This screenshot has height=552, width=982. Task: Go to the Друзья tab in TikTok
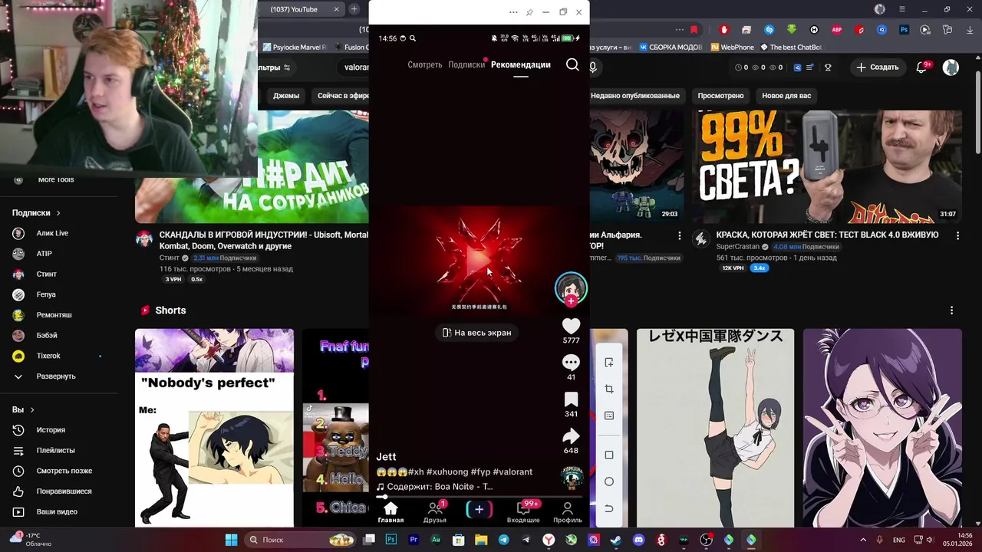tap(435, 511)
